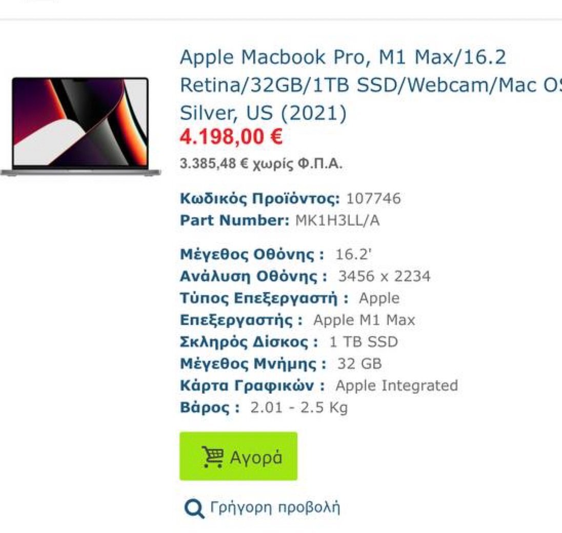Click the shopping cart icon in Αγορά
Screen dimensions: 562x533
(x=212, y=457)
